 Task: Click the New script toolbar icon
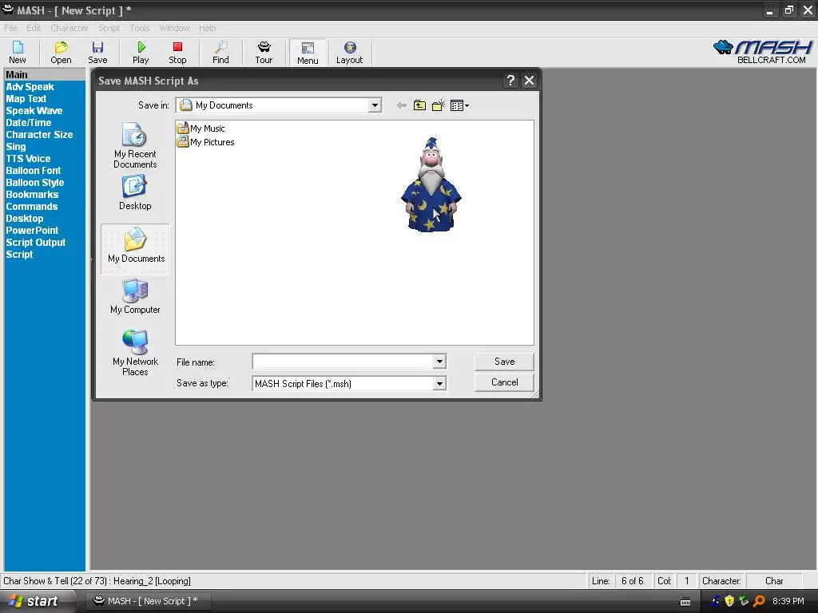coord(18,52)
